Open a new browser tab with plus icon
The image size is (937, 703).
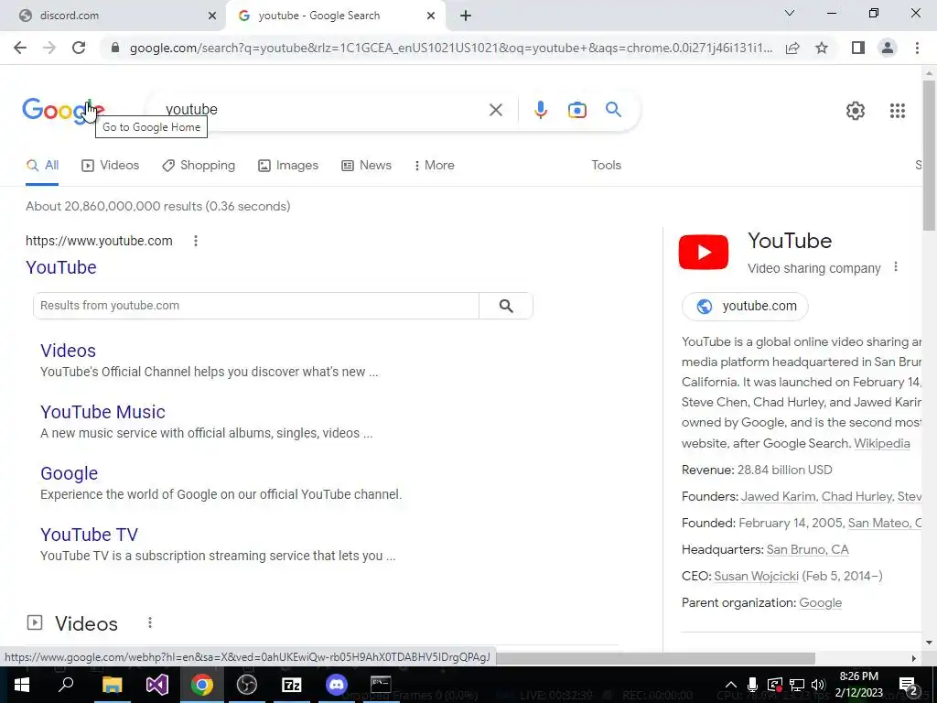(466, 16)
